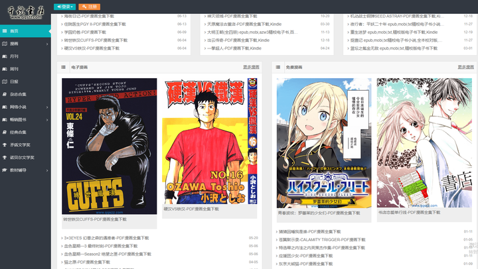This screenshot has width=478, height=269.
Task: Open the 硬漢VS鐵漢 No.16 cover thumbnail
Action: click(210, 141)
